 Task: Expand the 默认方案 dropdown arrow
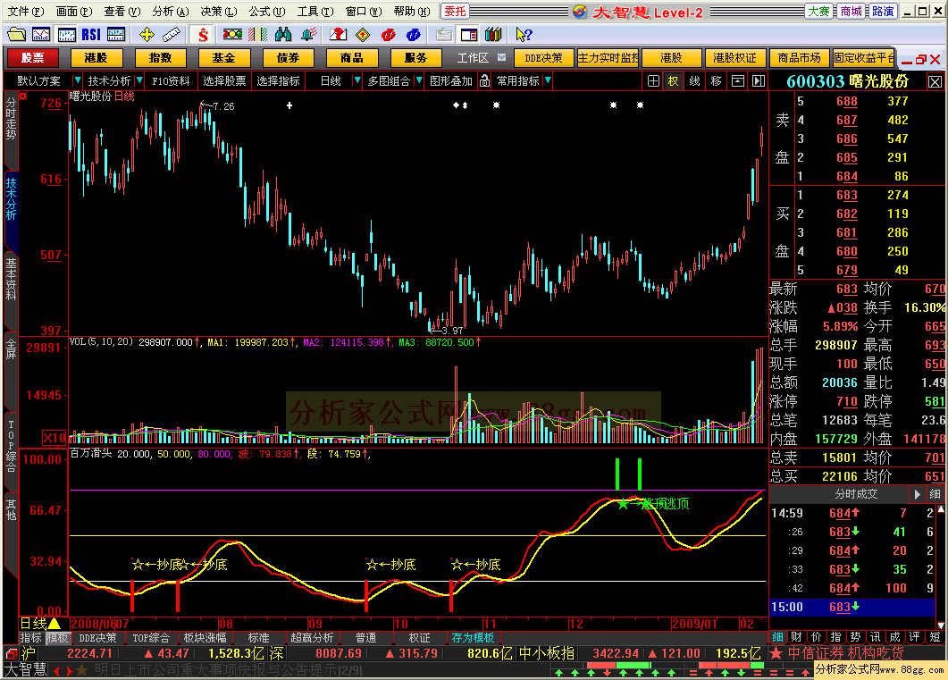tap(77, 80)
